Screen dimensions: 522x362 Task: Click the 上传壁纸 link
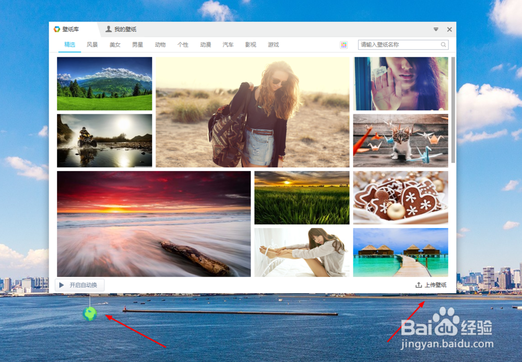tap(435, 285)
